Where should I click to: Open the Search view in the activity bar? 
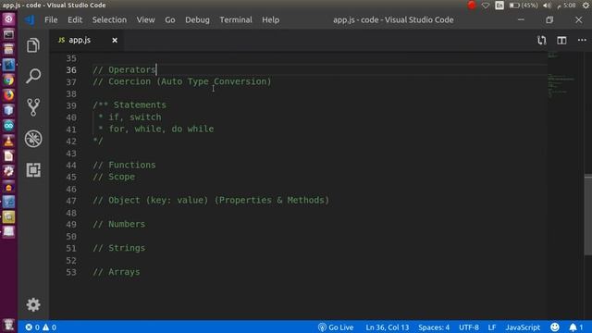pyautogui.click(x=33, y=76)
